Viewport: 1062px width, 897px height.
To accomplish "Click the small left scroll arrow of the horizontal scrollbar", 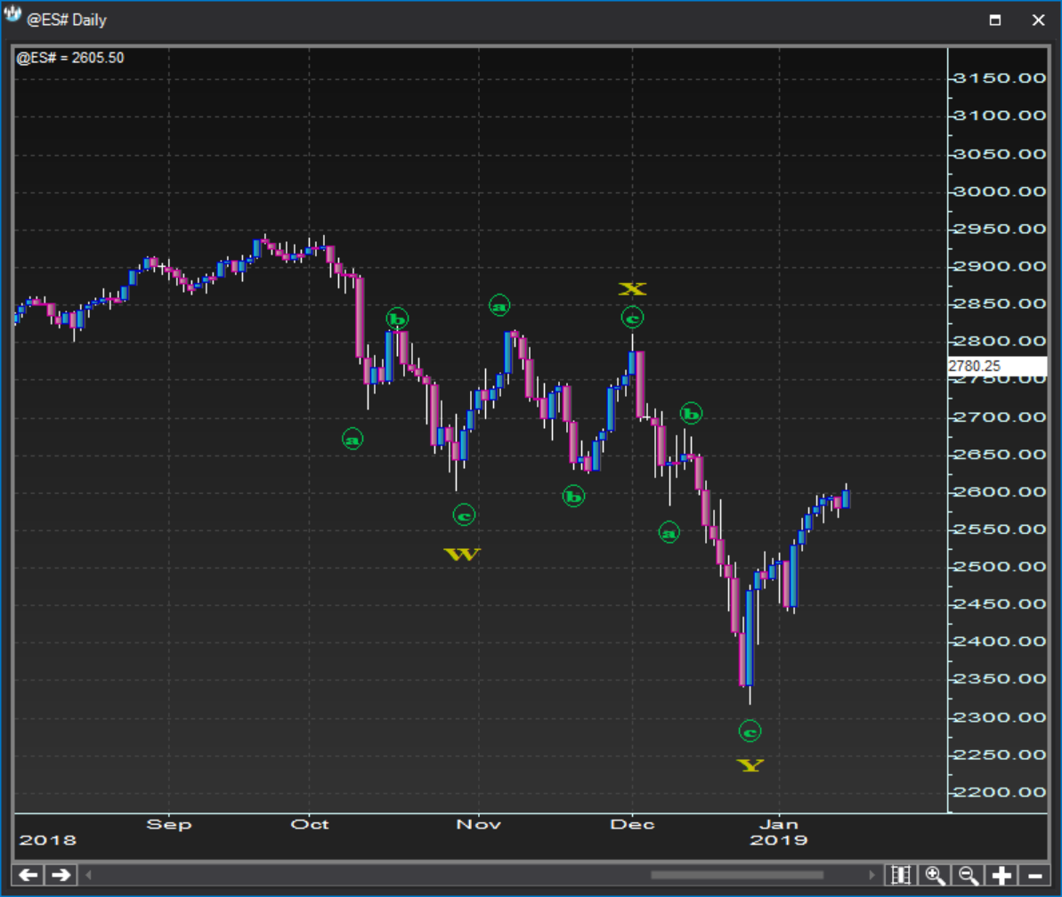I will [88, 875].
